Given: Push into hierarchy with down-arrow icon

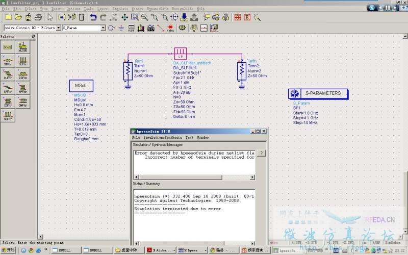Looking at the screenshot, I should click(184, 17).
